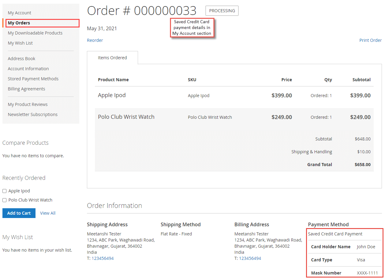Click the order date May 31, 2021

pyautogui.click(x=102, y=28)
